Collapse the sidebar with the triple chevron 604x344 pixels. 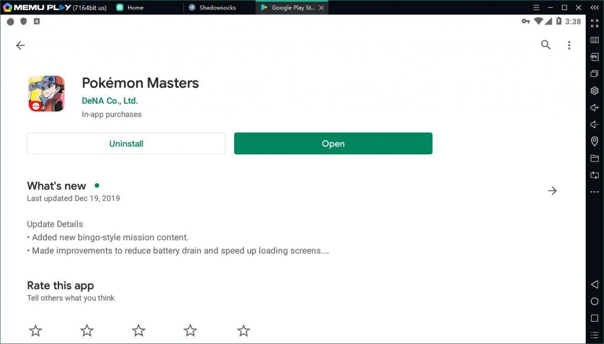(x=595, y=8)
